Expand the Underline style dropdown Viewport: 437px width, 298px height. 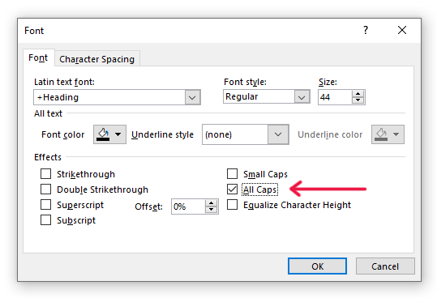click(278, 134)
